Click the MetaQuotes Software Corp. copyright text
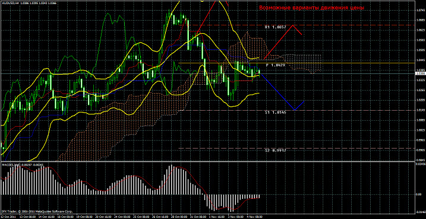This screenshot has height=219, width=426. [x=37, y=211]
